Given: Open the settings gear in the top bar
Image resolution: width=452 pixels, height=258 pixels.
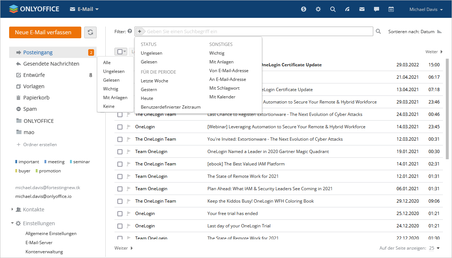Looking at the screenshot, I should tap(318, 9).
